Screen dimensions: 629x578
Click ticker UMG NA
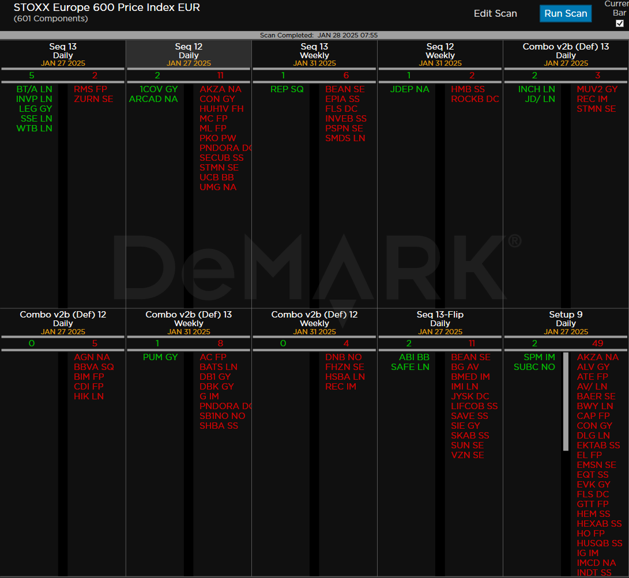pos(218,187)
